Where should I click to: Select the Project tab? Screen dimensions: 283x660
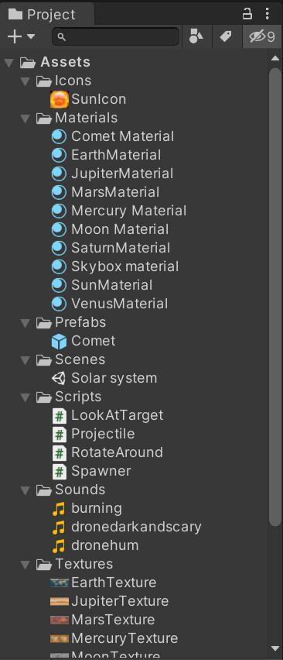42,14
